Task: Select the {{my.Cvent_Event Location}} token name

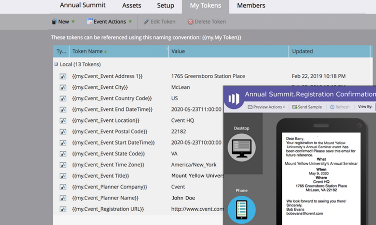Action: click(106, 120)
